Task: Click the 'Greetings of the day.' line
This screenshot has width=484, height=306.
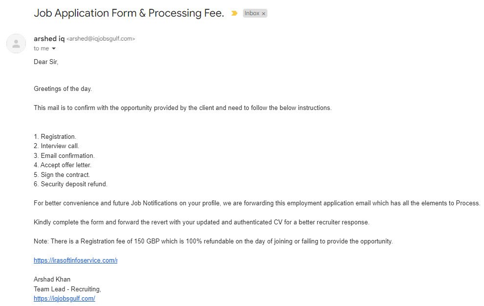Action: point(63,89)
